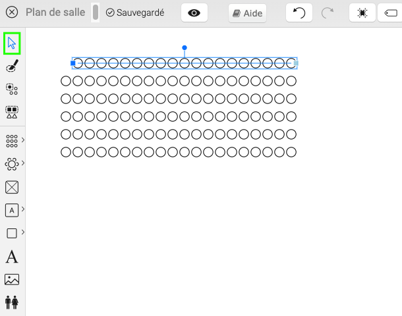The height and width of the screenshot is (316, 402).
Task: Open the Aide help button
Action: [247, 13]
